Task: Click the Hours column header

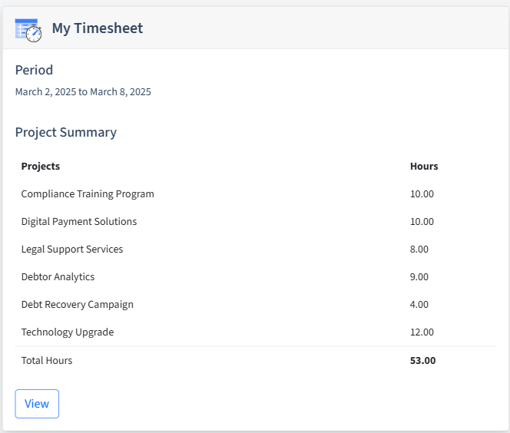Action: point(424,166)
